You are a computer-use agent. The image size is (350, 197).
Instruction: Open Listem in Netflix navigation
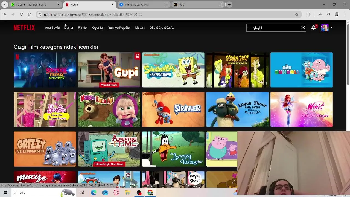[x=140, y=28]
